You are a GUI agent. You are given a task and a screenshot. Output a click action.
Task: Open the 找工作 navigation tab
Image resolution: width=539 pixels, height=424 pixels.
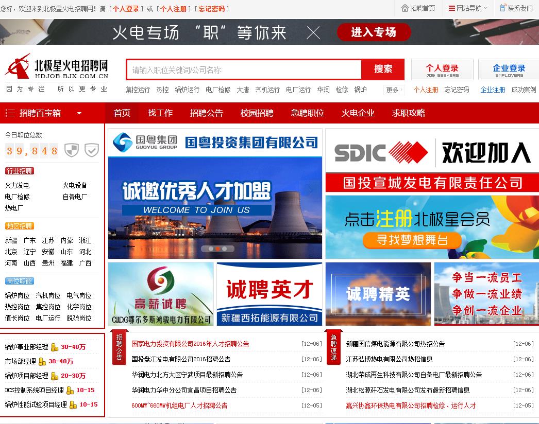click(160, 113)
